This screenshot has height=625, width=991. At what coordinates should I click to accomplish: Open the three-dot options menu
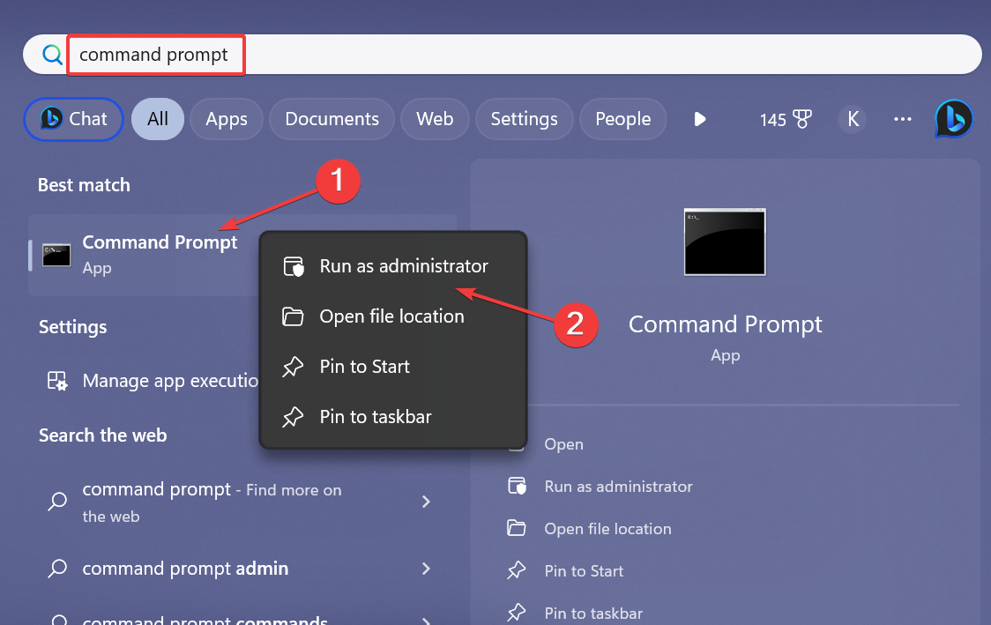(x=902, y=119)
